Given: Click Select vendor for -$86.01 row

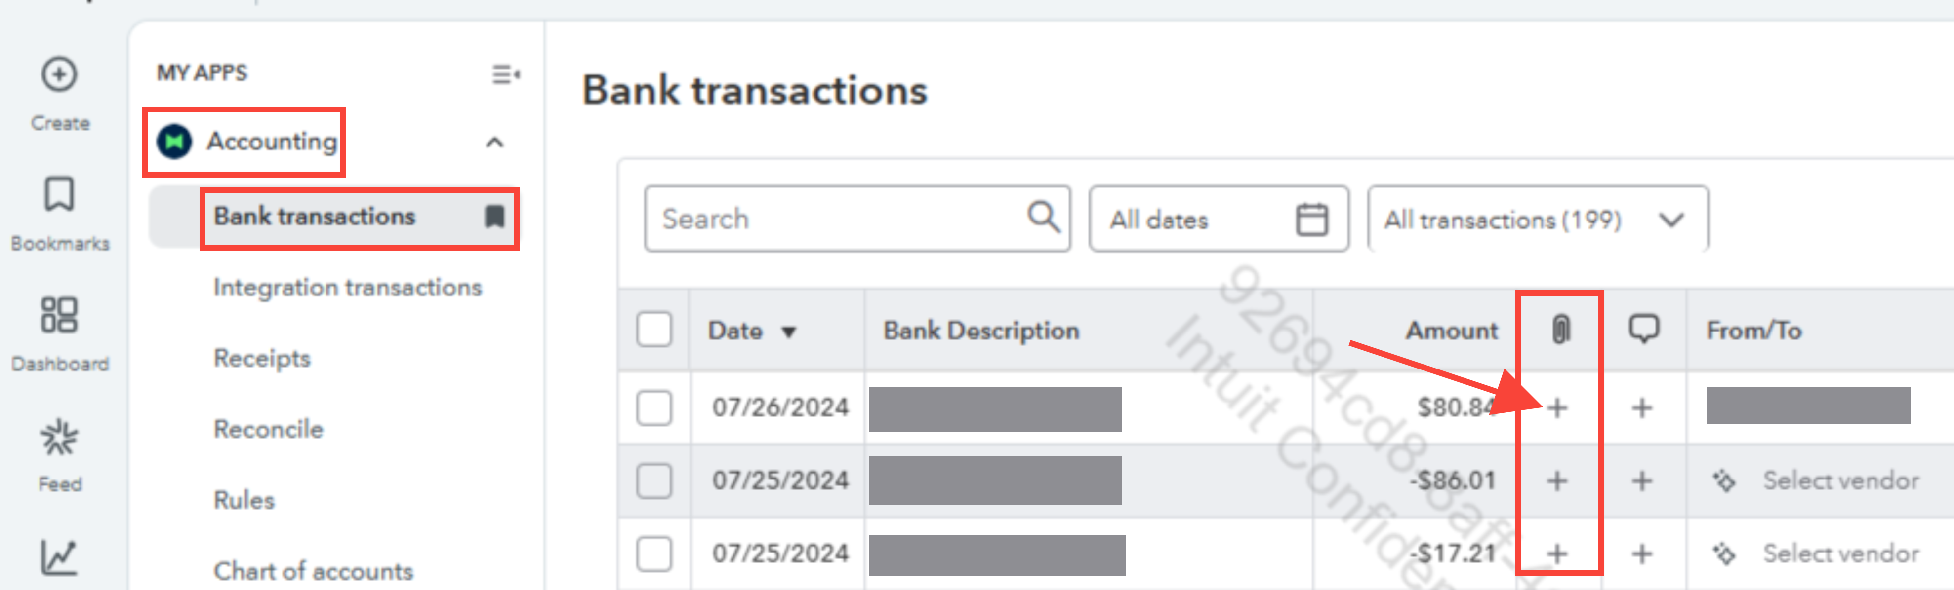Looking at the screenshot, I should point(1840,481).
